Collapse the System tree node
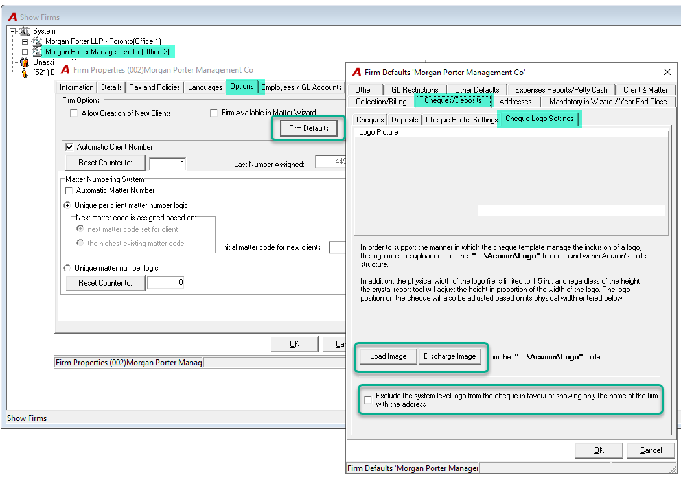 (x=12, y=31)
